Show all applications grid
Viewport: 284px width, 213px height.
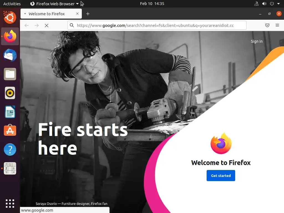click(10, 204)
